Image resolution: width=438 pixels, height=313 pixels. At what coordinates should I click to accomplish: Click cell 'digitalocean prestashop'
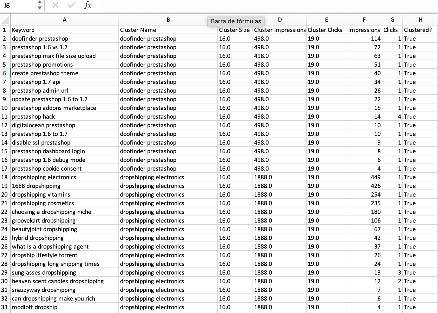64,125
